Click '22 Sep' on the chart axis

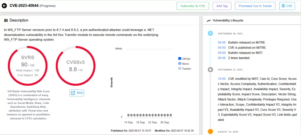point(153,122)
